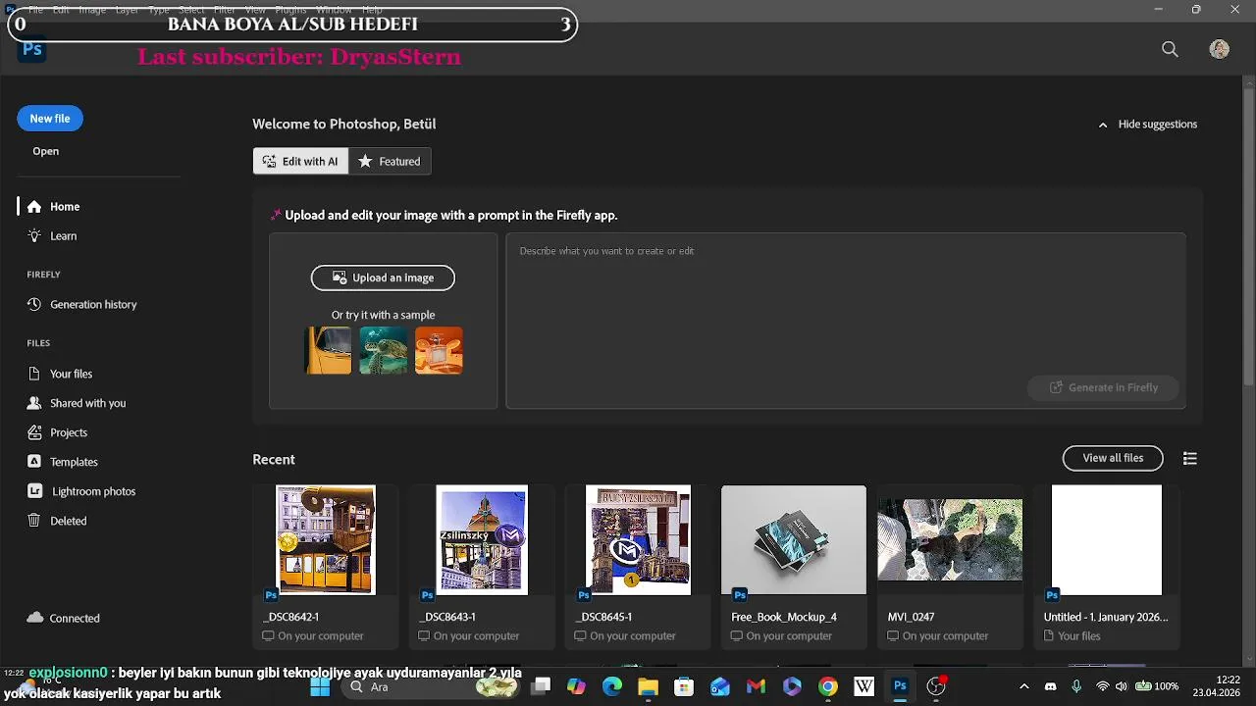
Task: Click the microphone tray icon
Action: point(1076,687)
